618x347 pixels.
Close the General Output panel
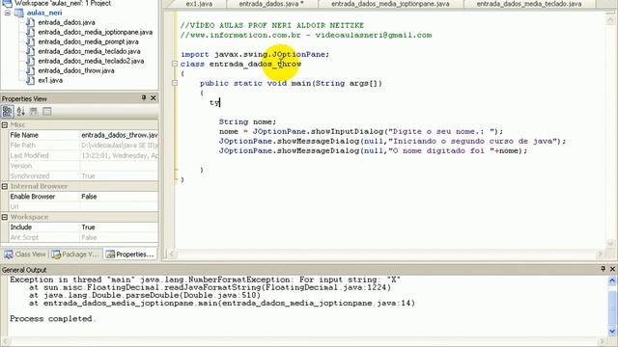click(x=612, y=269)
